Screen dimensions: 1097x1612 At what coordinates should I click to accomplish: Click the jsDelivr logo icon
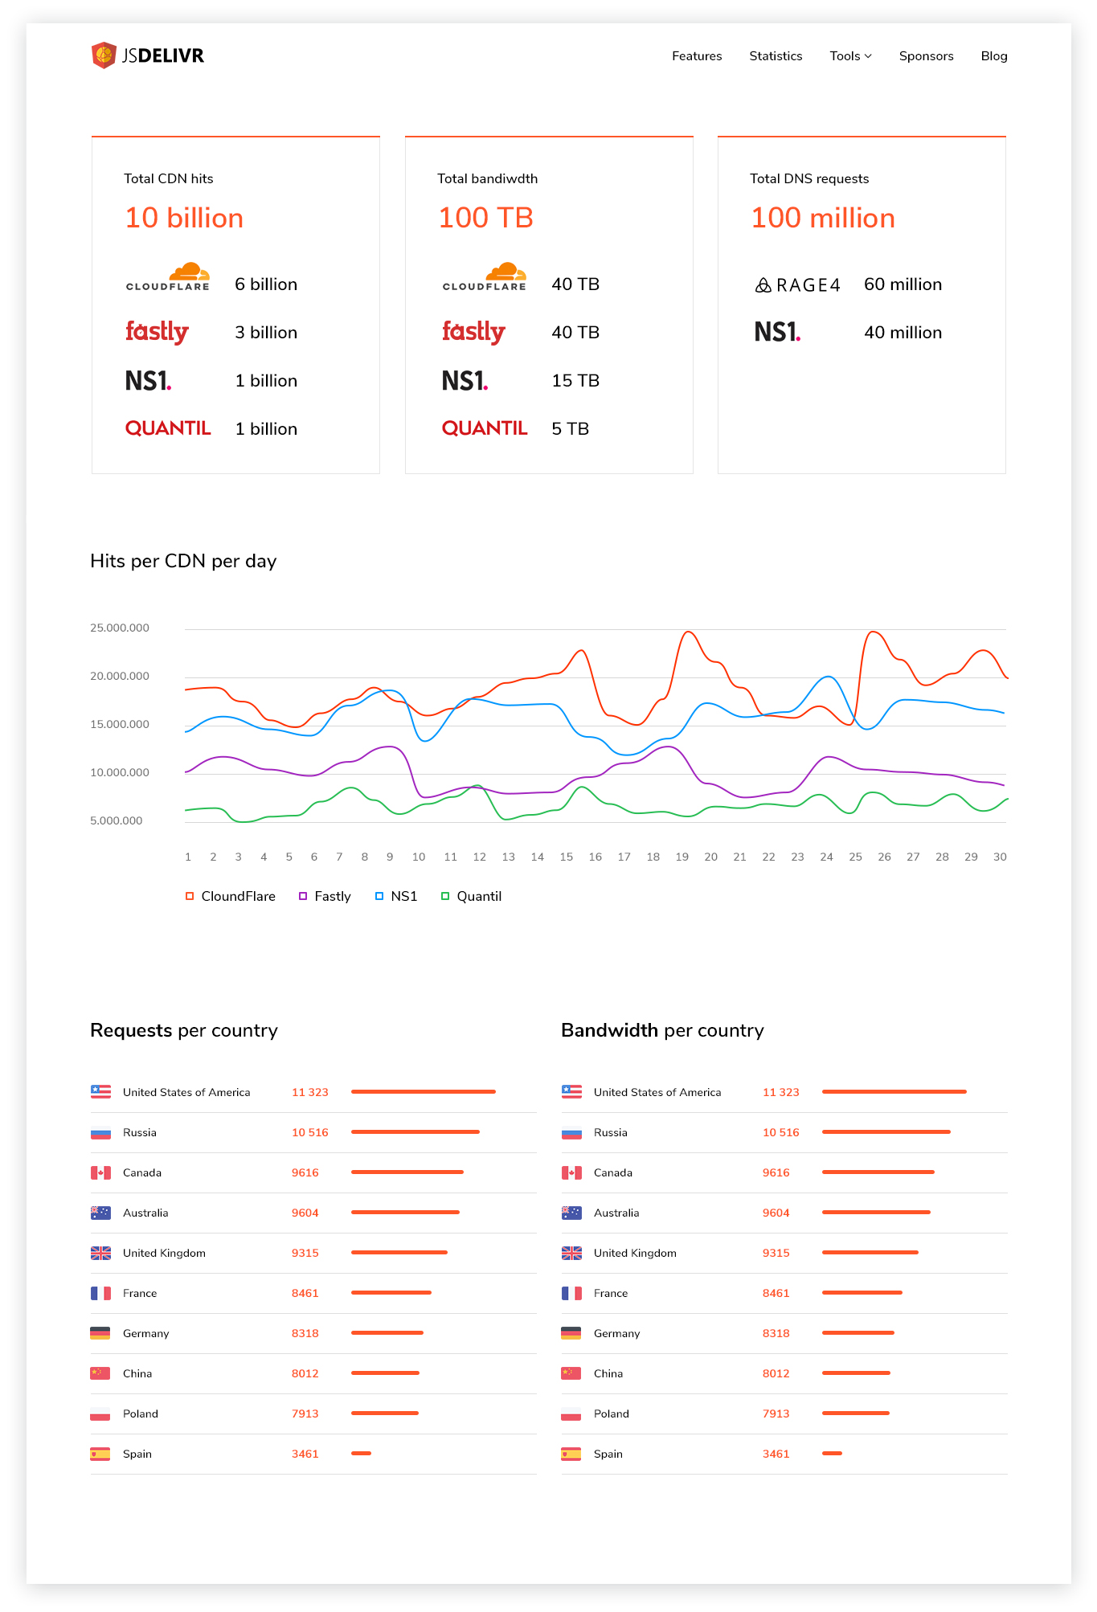[104, 55]
